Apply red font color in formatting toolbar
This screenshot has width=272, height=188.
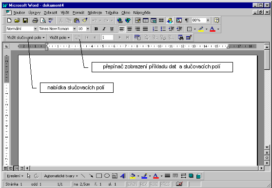tap(213, 29)
